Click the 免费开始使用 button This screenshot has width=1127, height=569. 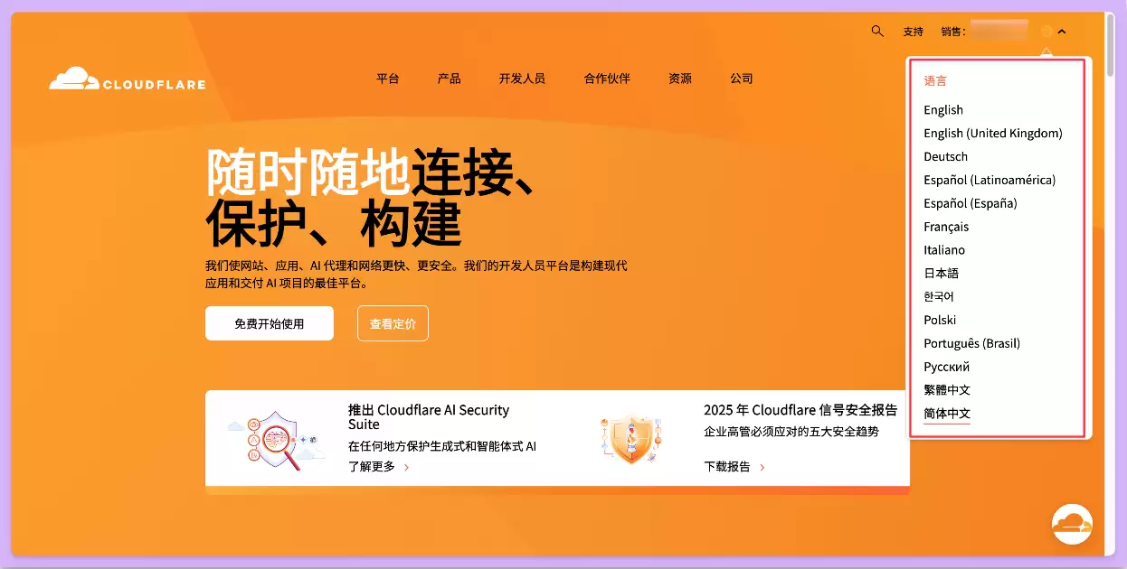(270, 323)
